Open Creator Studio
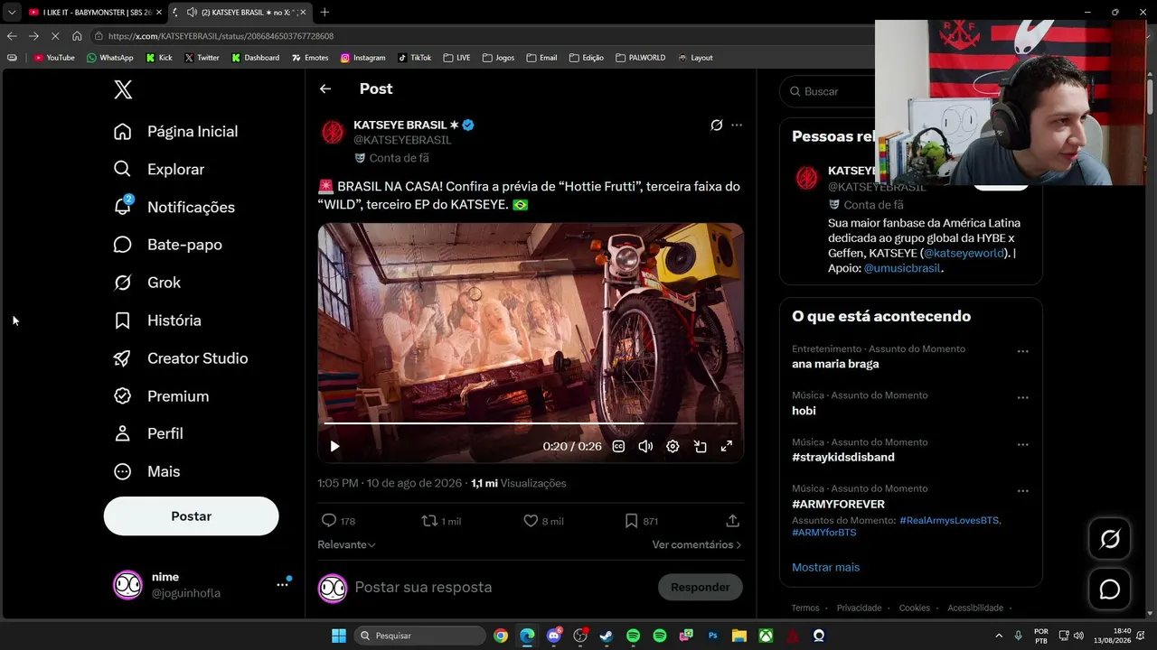1157x650 pixels. pyautogui.click(x=181, y=358)
